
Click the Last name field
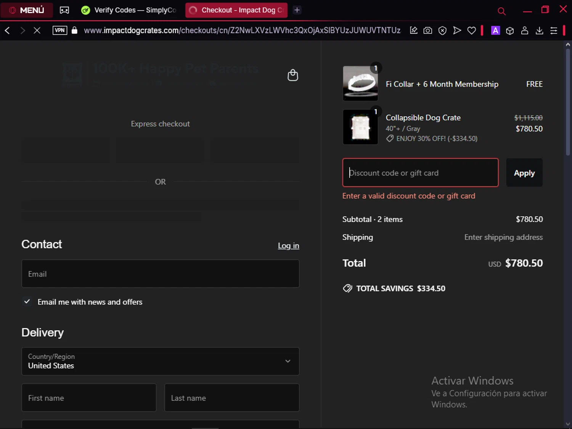pyautogui.click(x=232, y=398)
